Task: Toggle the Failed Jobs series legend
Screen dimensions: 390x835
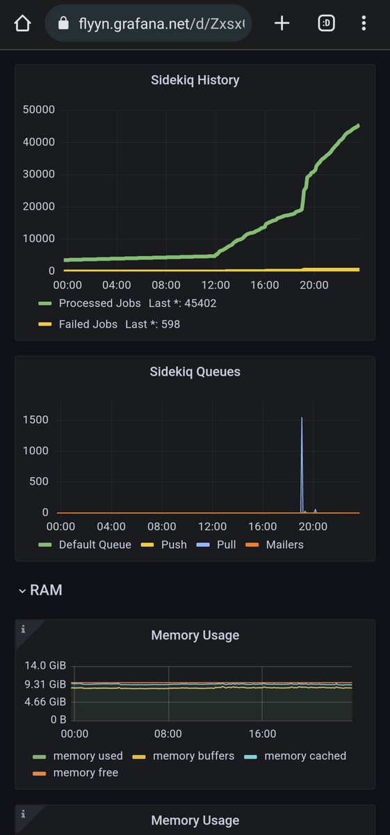Action: coord(88,324)
